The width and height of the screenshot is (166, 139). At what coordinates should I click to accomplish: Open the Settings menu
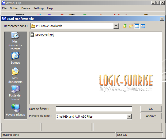tap(39, 8)
